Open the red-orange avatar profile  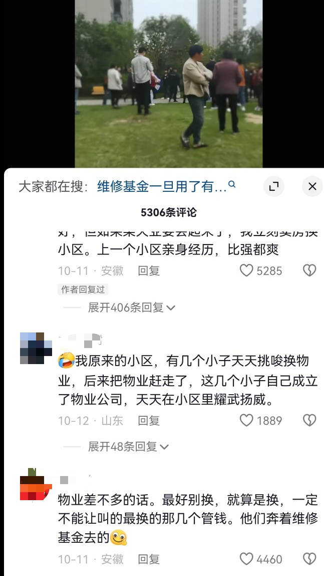[36, 484]
